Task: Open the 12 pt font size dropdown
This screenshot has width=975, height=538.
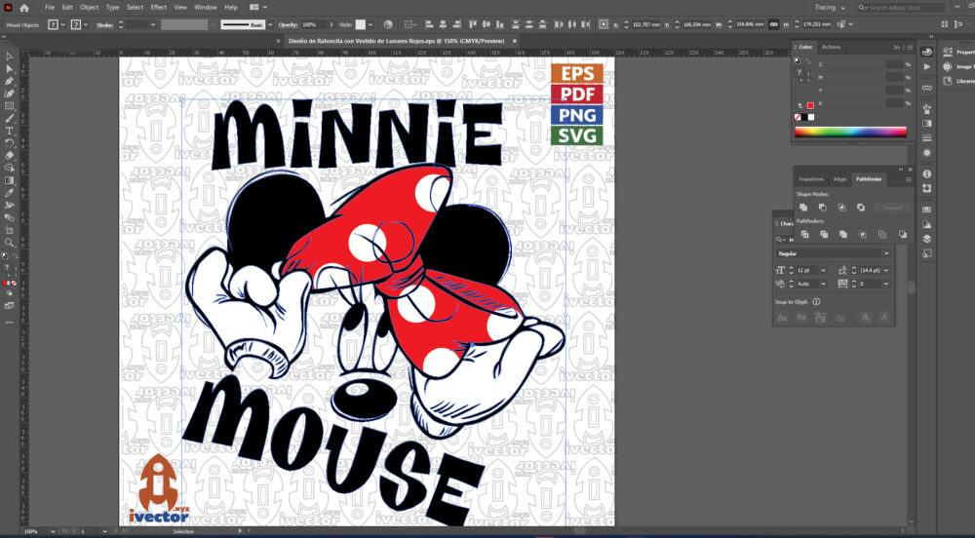Action: click(823, 270)
